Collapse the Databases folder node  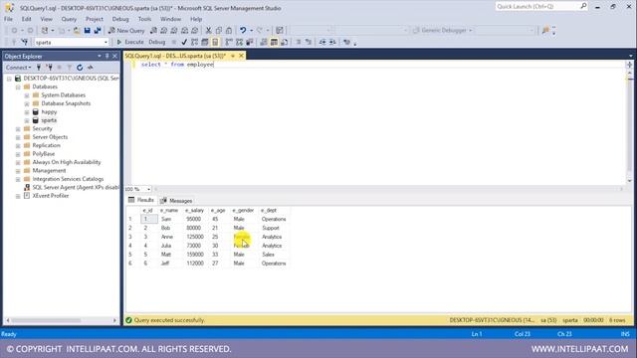tap(18, 87)
